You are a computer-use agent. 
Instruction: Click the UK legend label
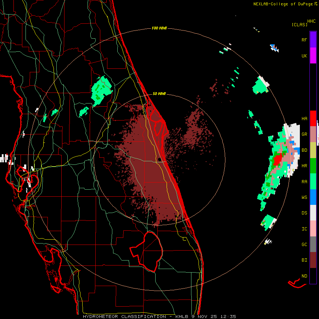coord(304,56)
